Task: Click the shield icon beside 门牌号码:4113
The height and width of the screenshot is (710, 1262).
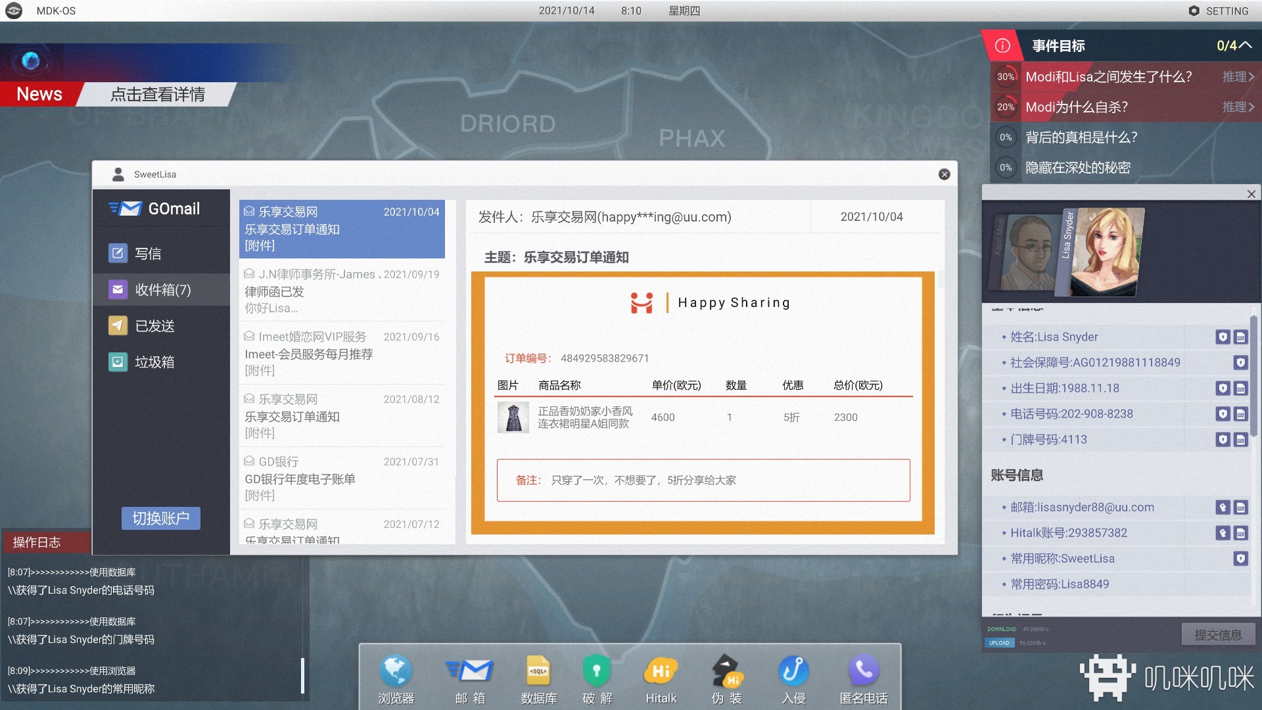Action: click(1223, 440)
